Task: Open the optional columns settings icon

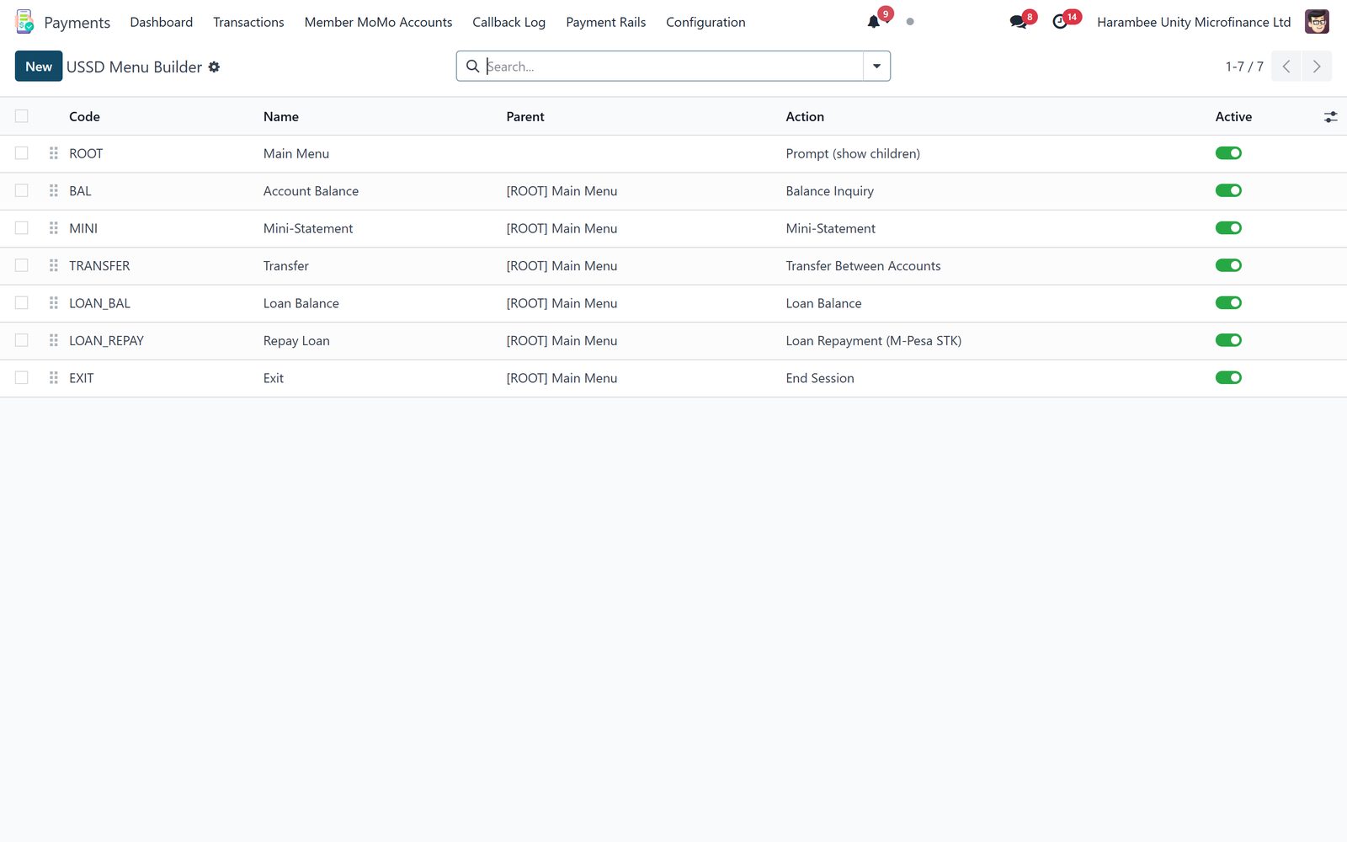Action: pyautogui.click(x=1330, y=117)
